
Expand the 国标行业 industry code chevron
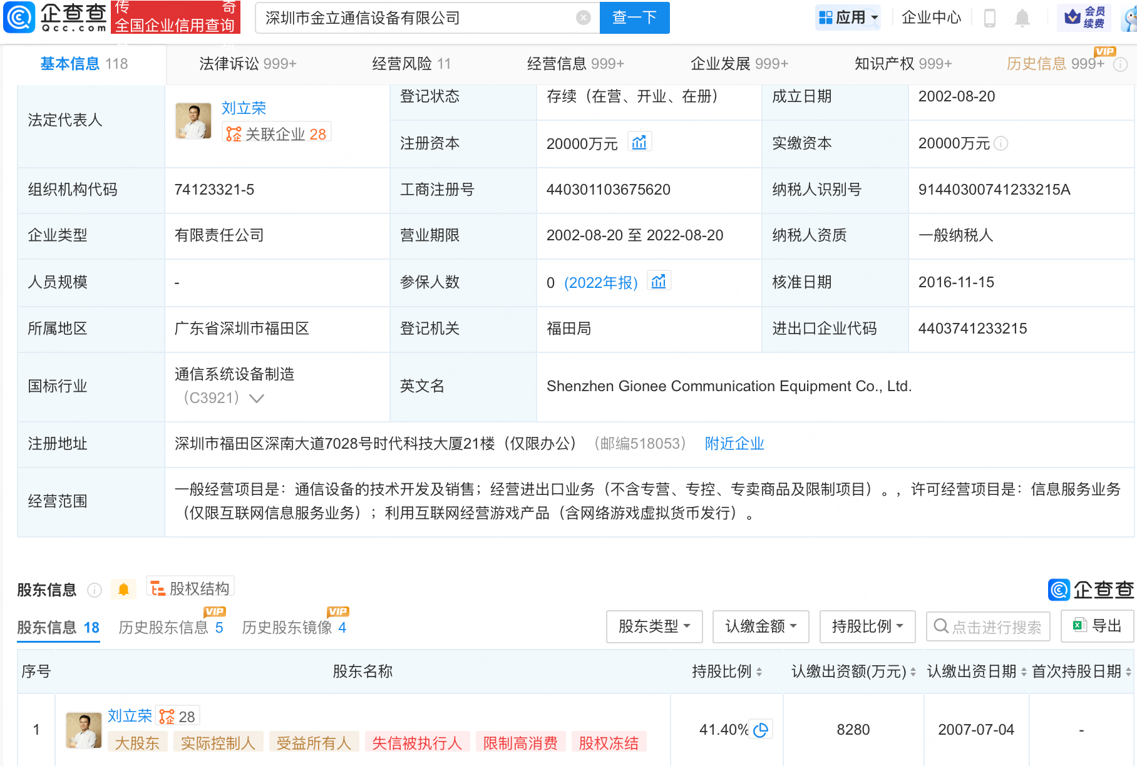pos(257,398)
